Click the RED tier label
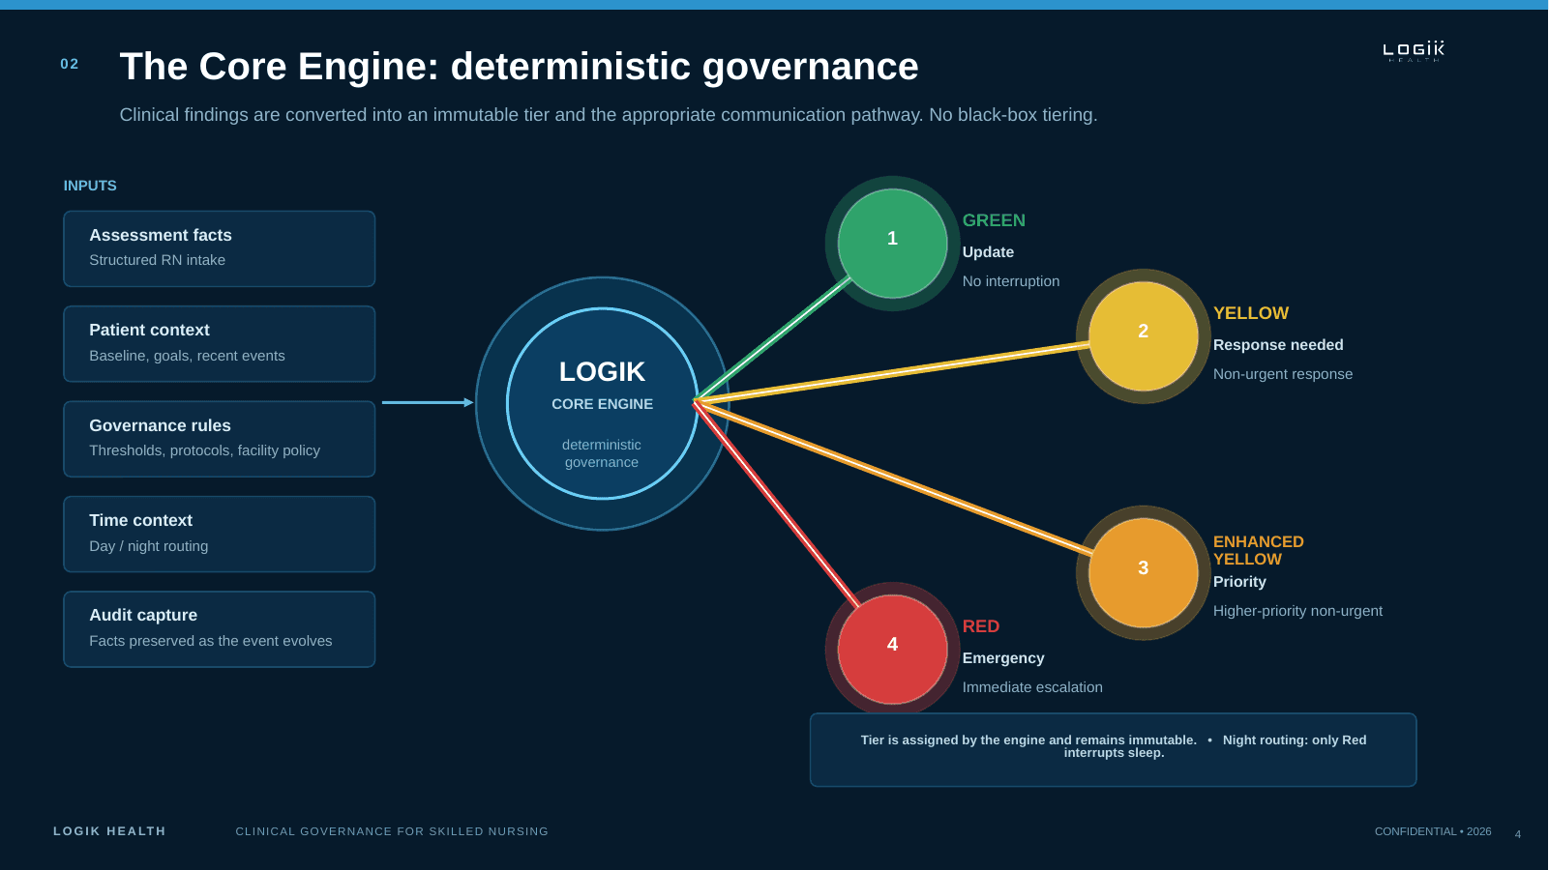 981,626
